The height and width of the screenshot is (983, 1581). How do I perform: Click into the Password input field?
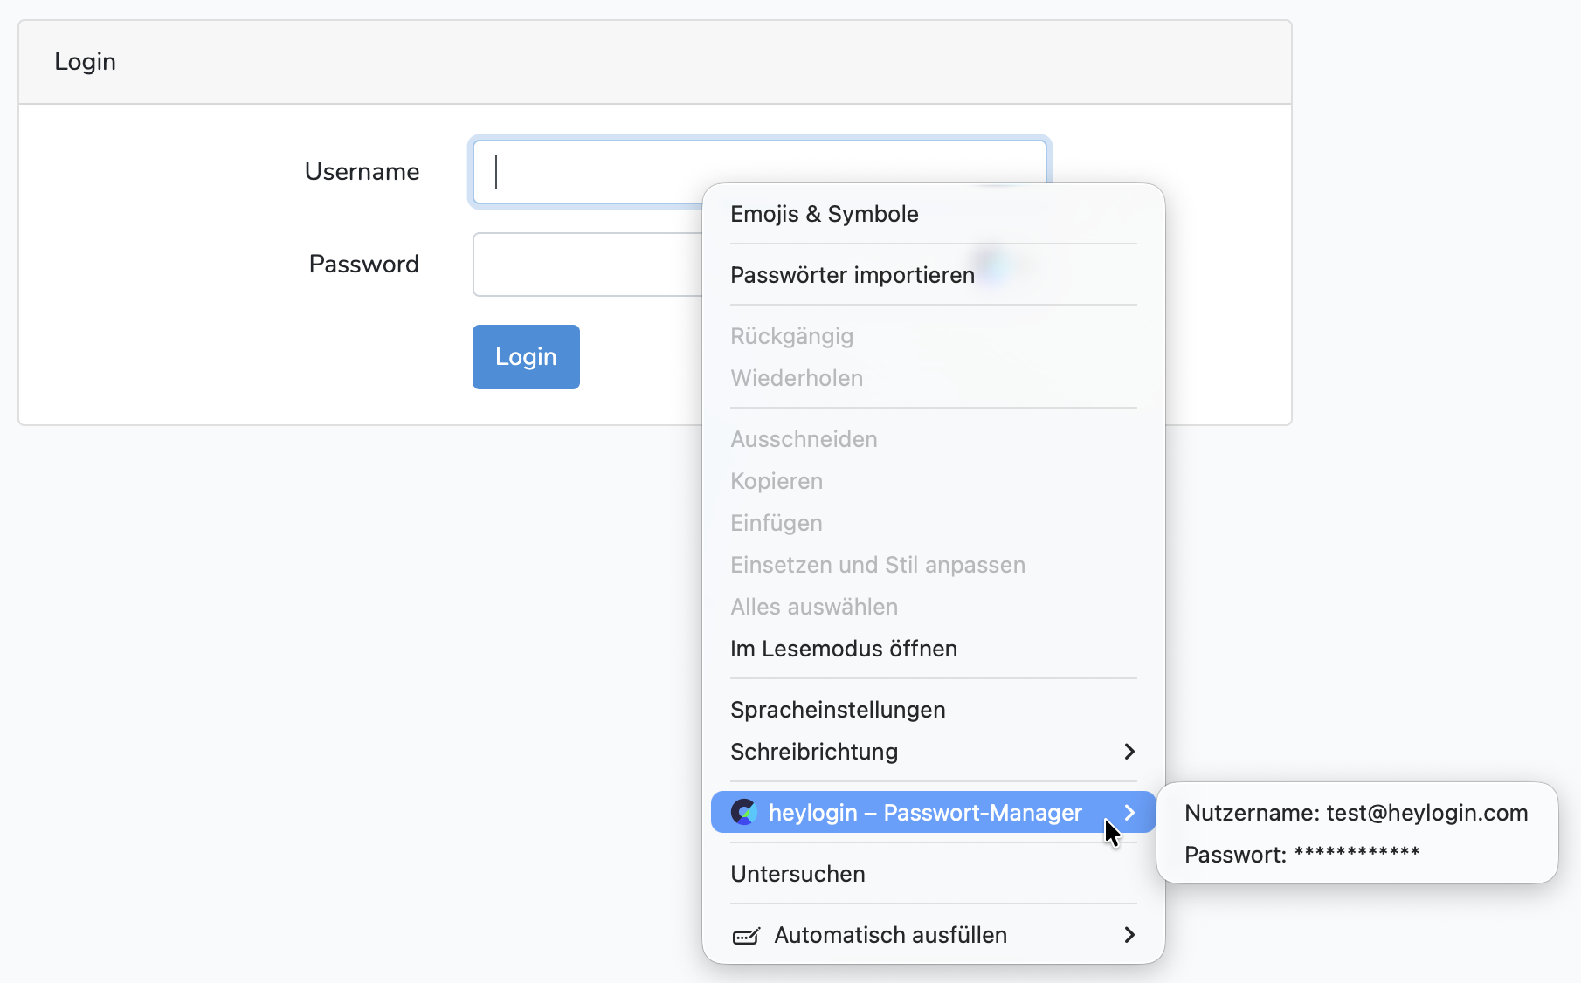[587, 265]
